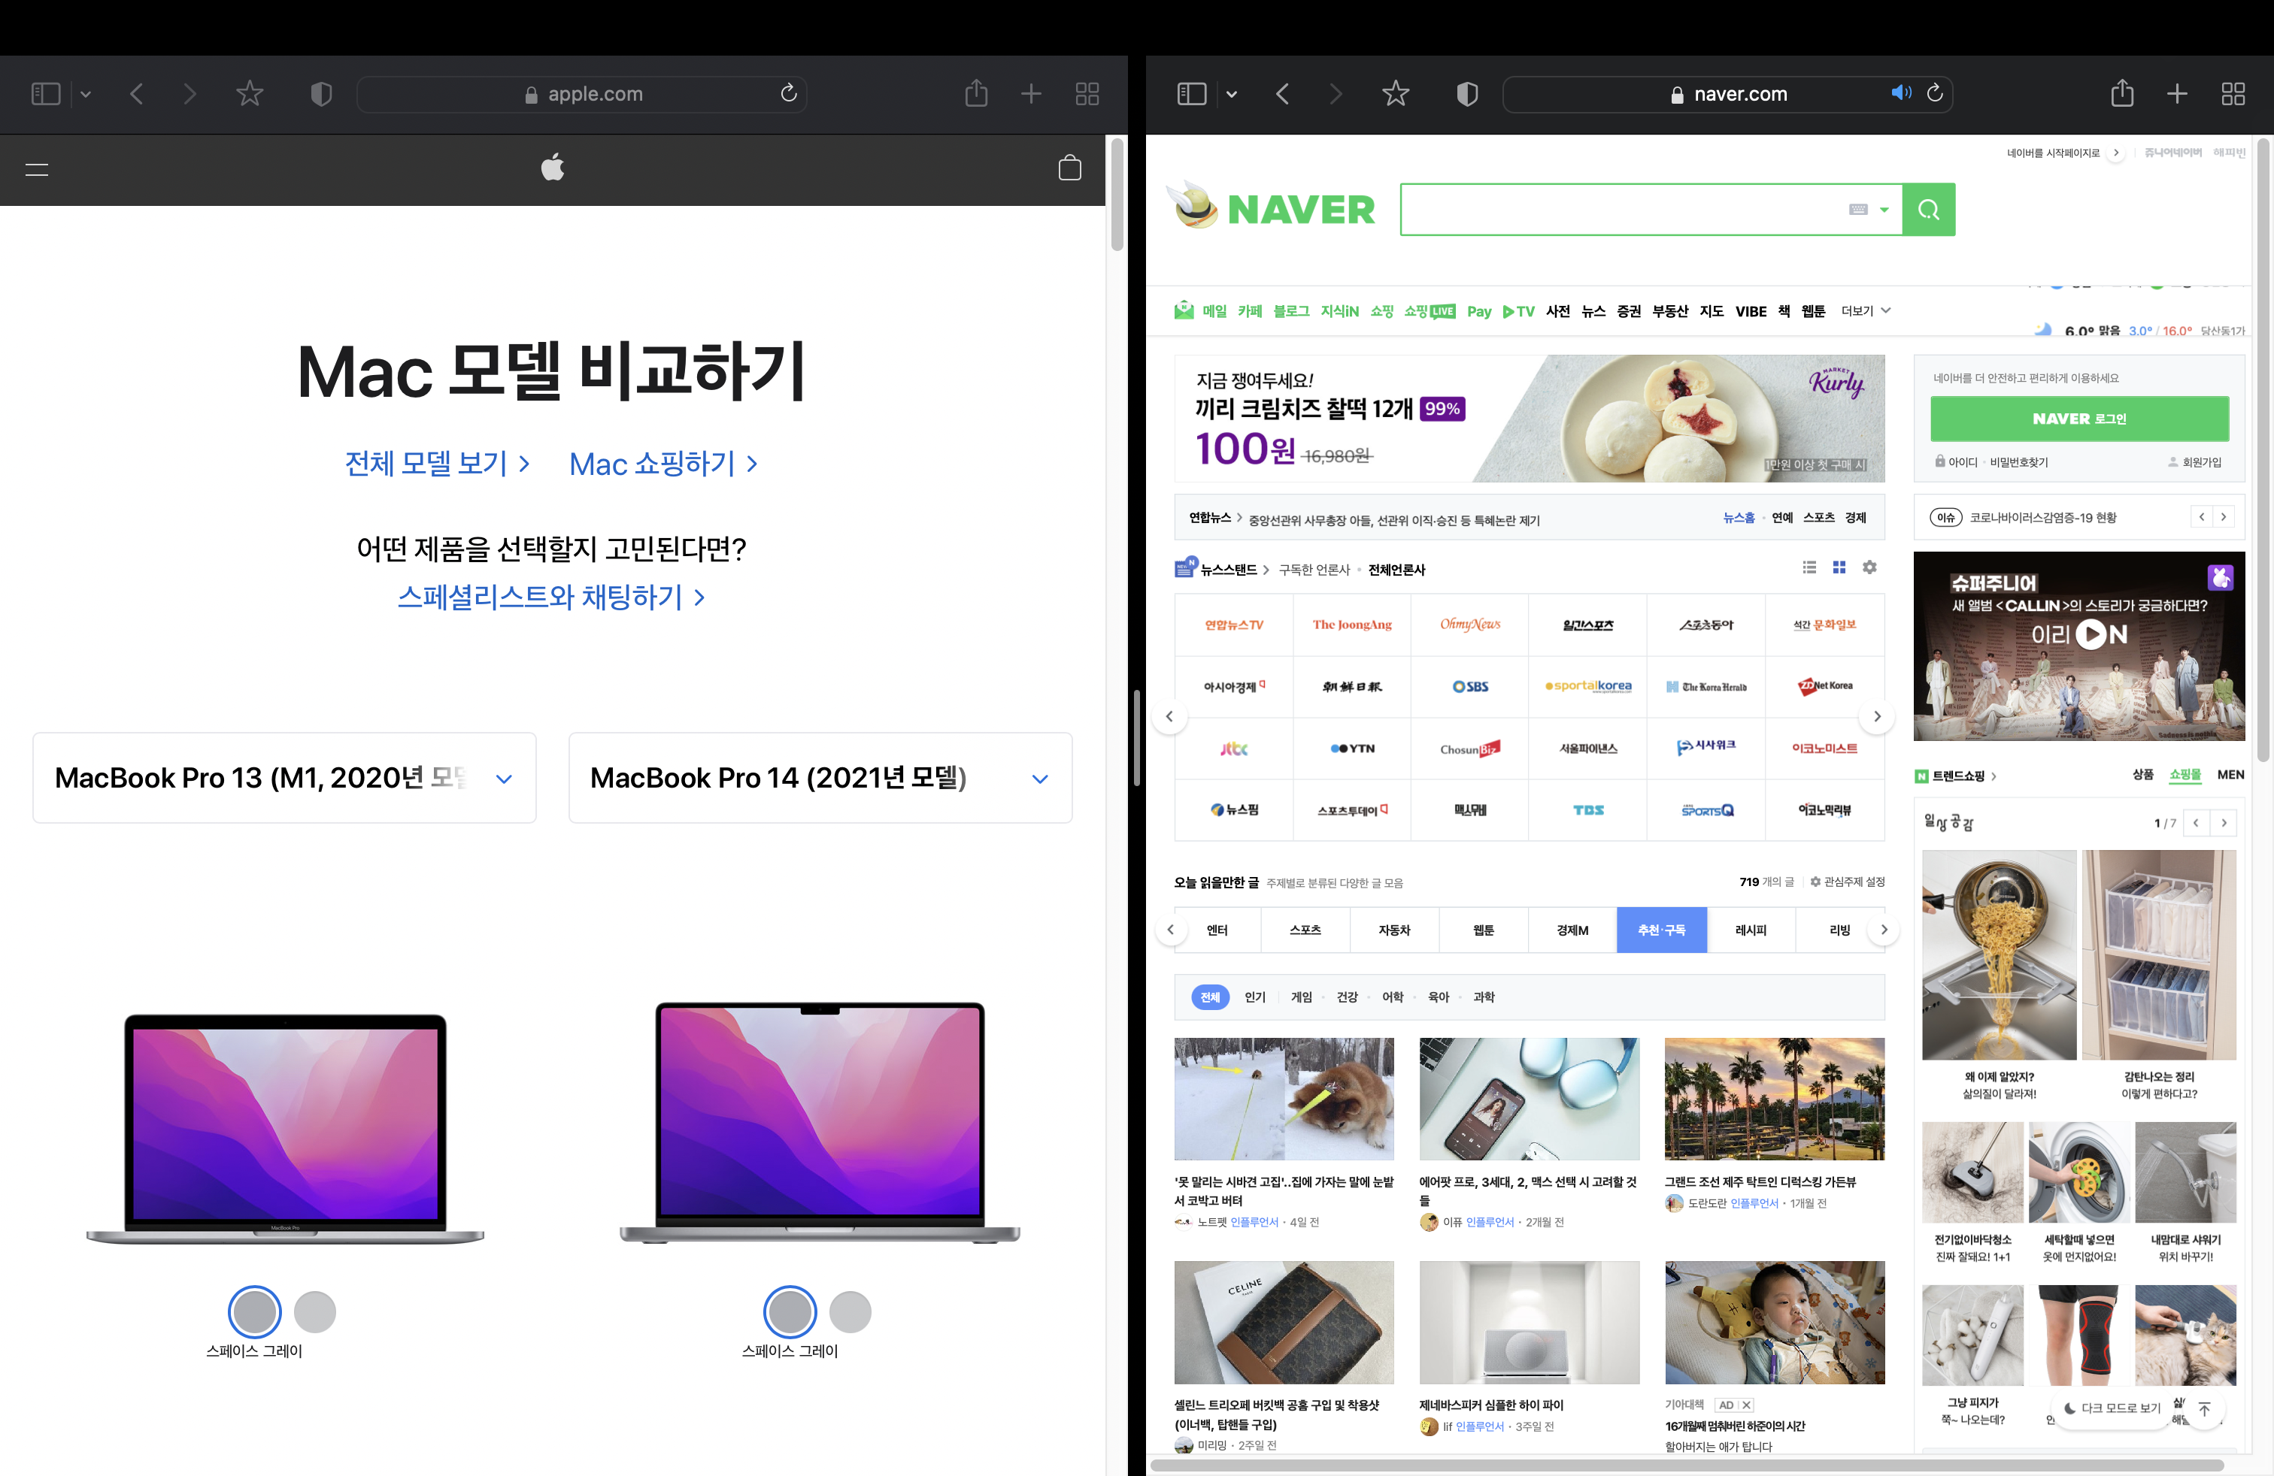Open newsstand settings gear
Viewport: 2274px width, 1476px height.
coord(1869,568)
